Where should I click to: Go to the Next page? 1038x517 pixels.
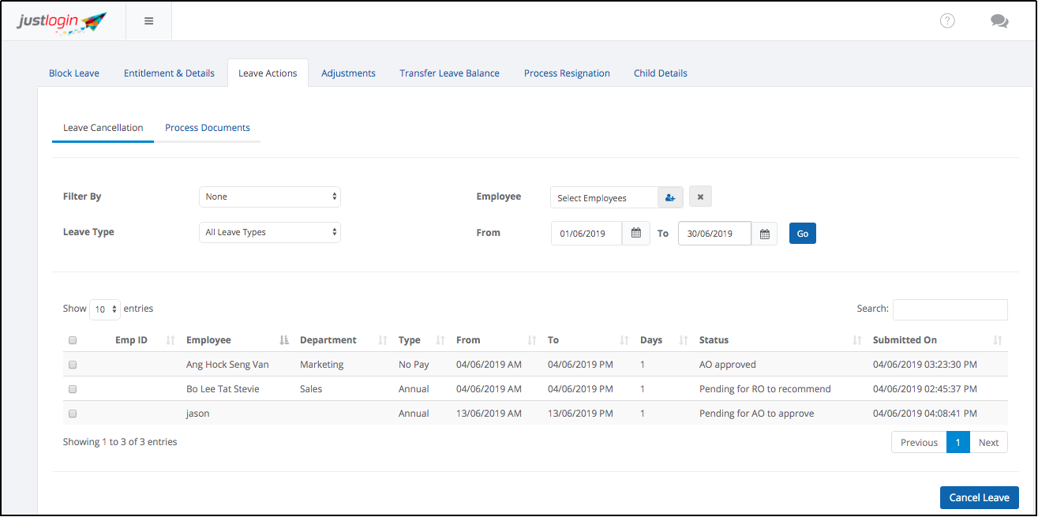[x=988, y=442]
